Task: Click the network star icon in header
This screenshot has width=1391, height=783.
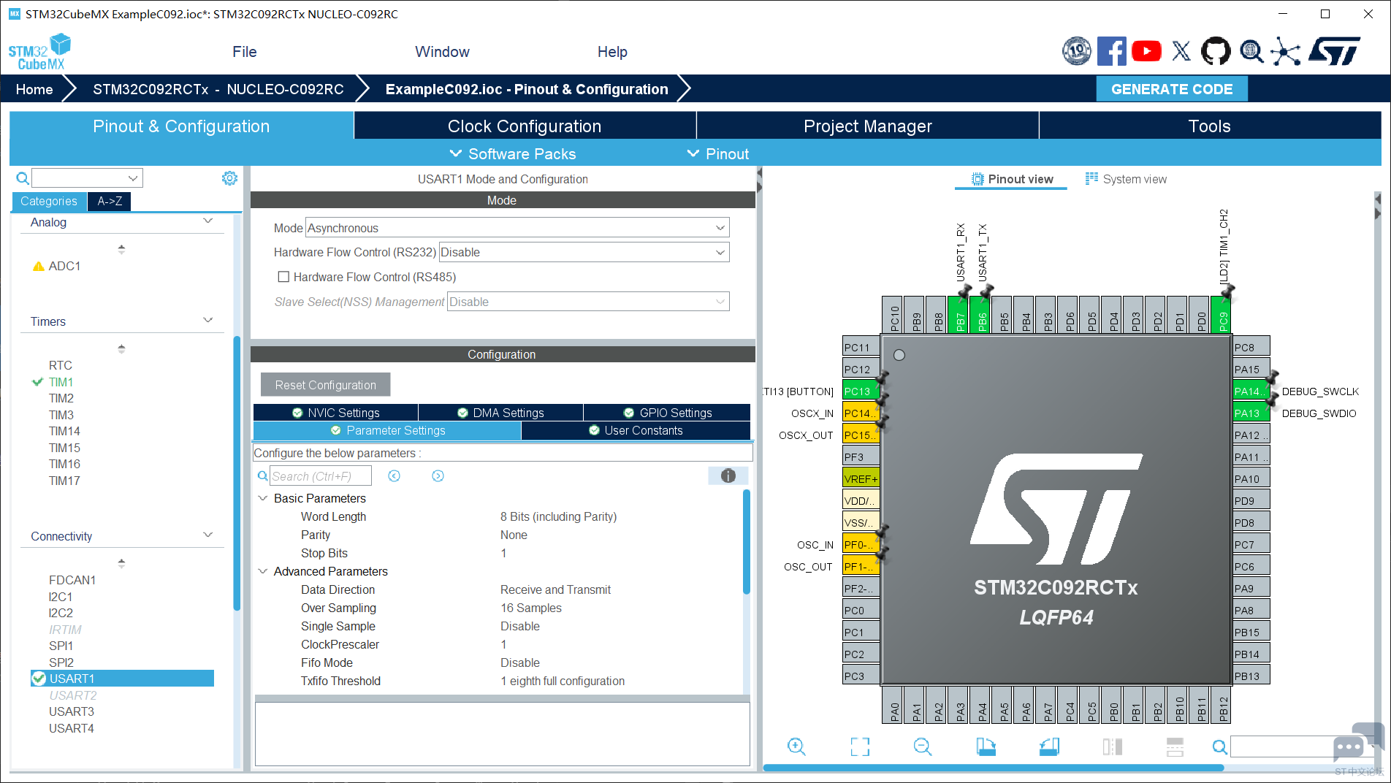Action: click(x=1286, y=51)
